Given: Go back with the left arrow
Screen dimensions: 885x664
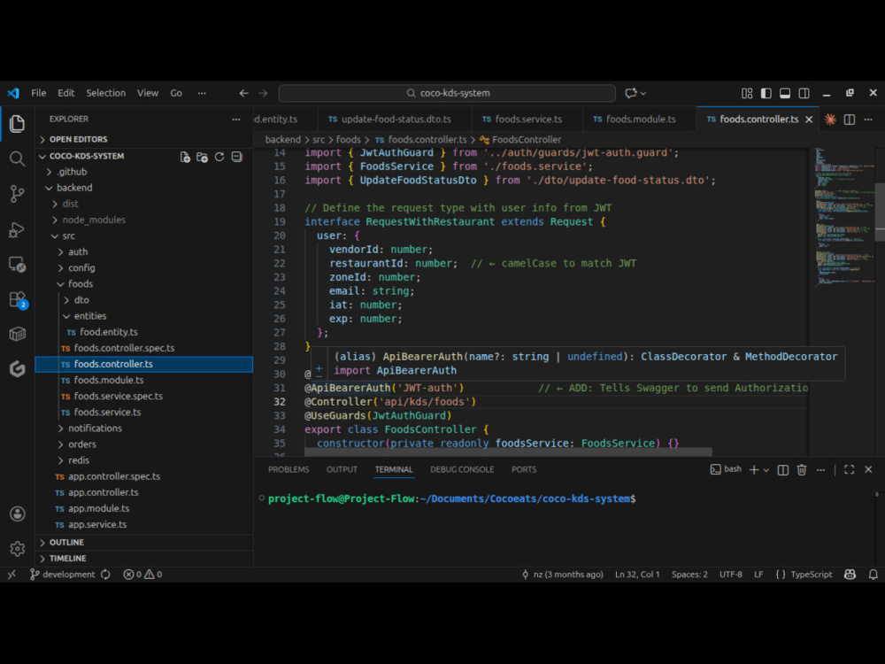Looking at the screenshot, I should 244,93.
